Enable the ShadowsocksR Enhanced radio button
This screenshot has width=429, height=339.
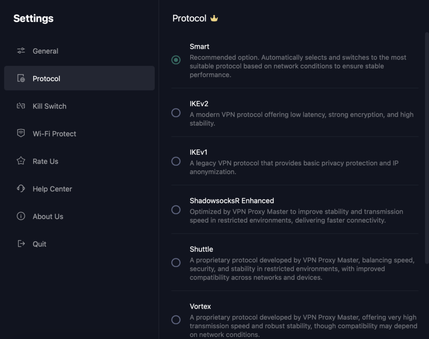pos(176,210)
